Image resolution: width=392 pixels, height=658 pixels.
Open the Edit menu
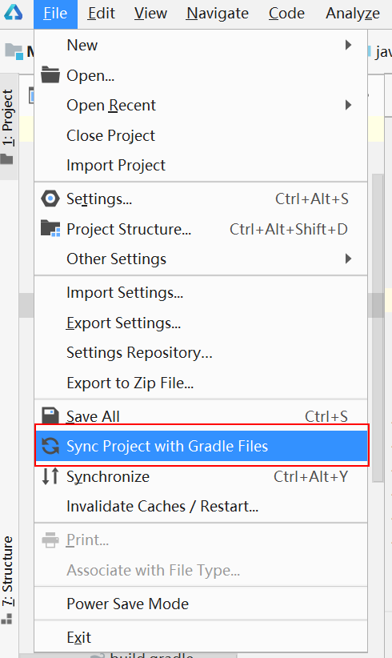coord(101,14)
